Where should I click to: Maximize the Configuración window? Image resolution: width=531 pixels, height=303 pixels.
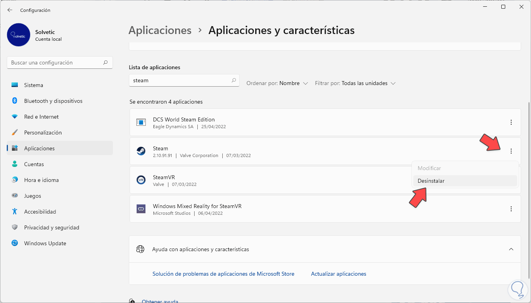tap(503, 7)
